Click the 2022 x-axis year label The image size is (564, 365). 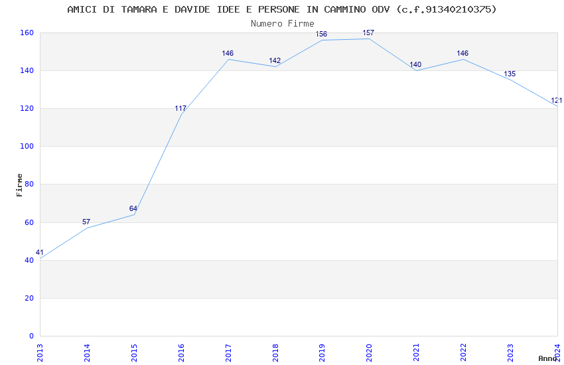463,353
